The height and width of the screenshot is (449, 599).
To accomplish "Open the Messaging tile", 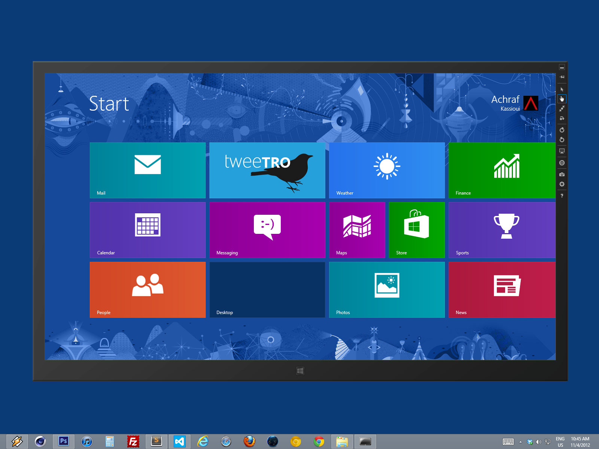I will click(x=267, y=230).
